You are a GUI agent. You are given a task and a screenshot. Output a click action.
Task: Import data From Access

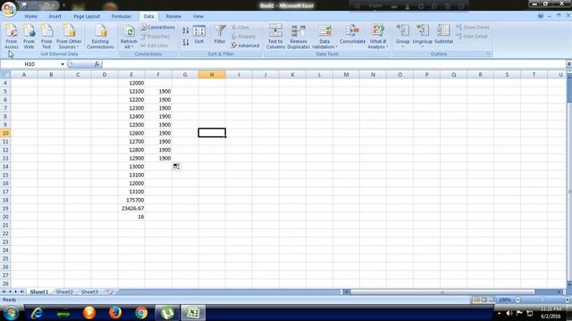(12, 37)
